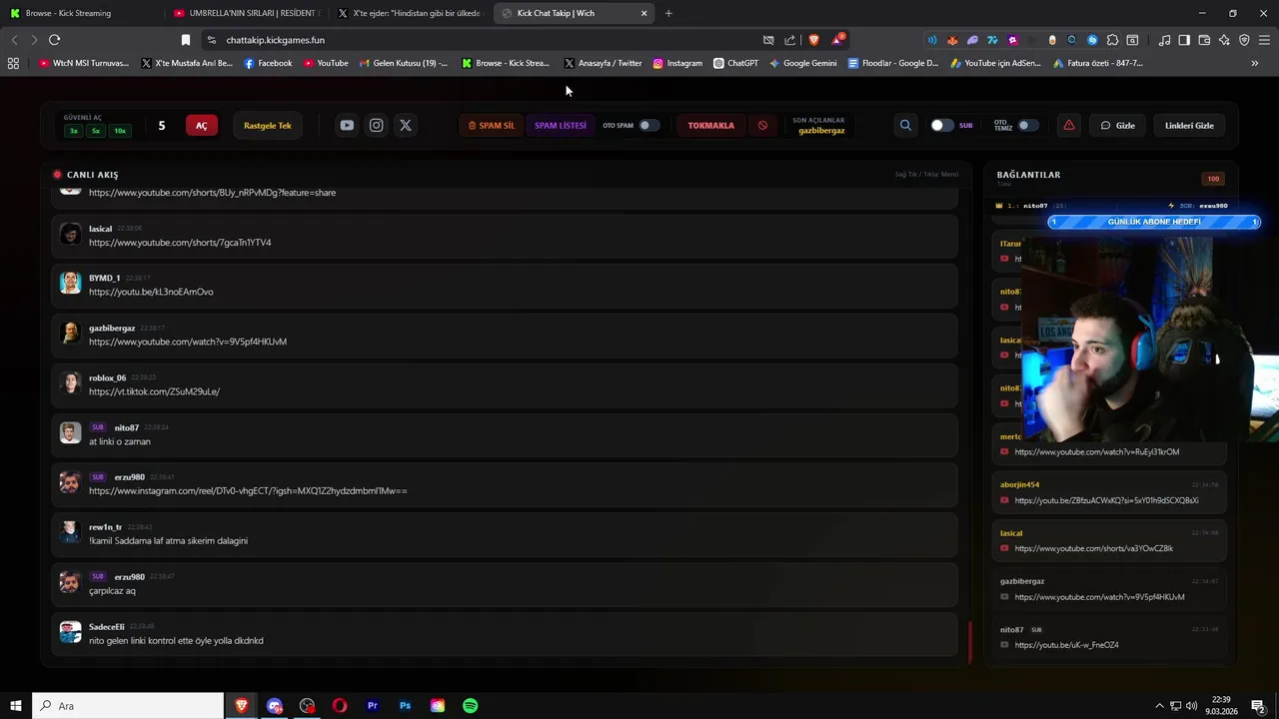Viewport: 1279px width, 719px height.
Task: Open aborjin454's youtu.be link in Bağlantılar
Action: click(x=1106, y=500)
